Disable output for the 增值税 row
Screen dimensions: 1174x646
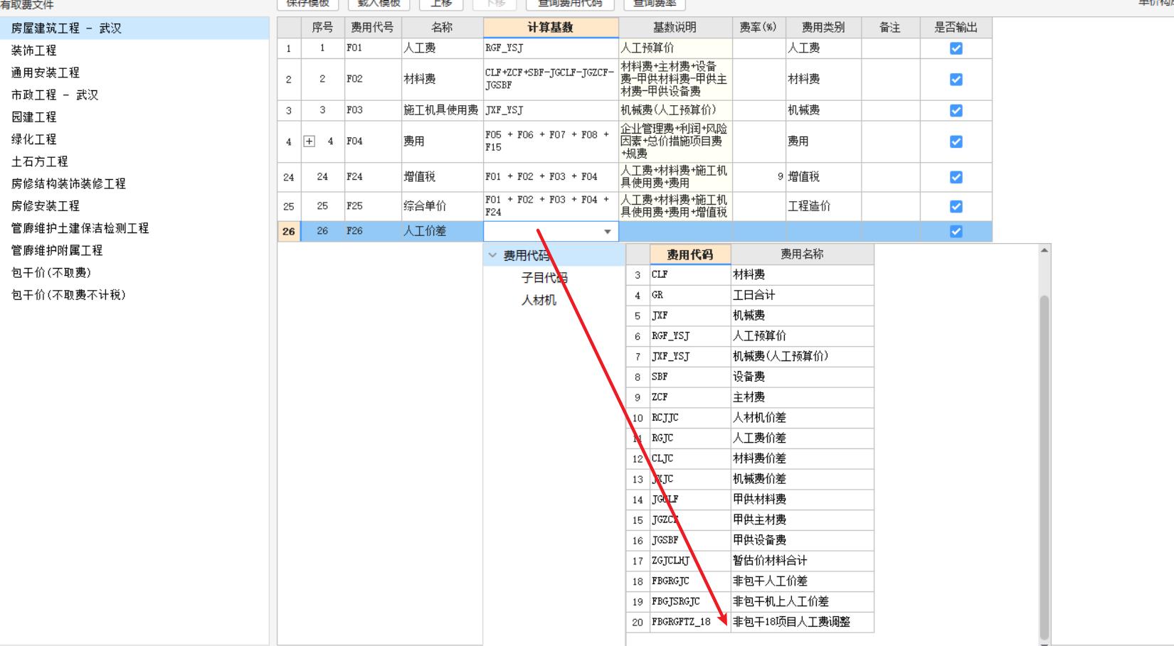(957, 176)
